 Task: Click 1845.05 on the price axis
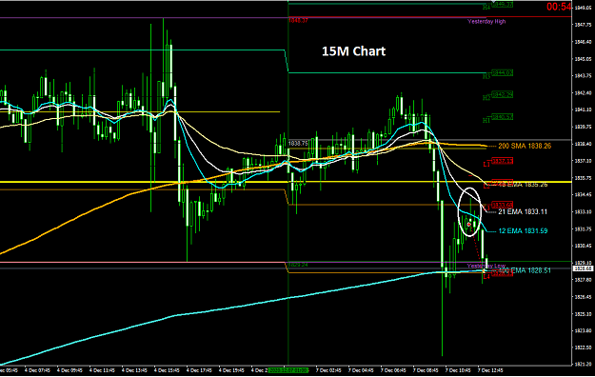tap(584, 59)
